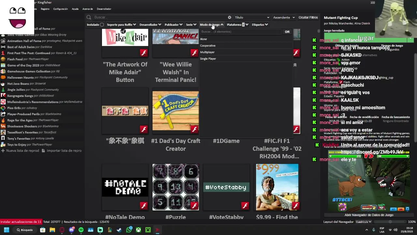Click Nueva lista de reprod label
This screenshot has height=235, width=417.
pyautogui.click(x=22, y=150)
